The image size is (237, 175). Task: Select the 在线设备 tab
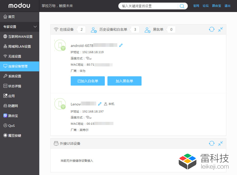(x=66, y=29)
